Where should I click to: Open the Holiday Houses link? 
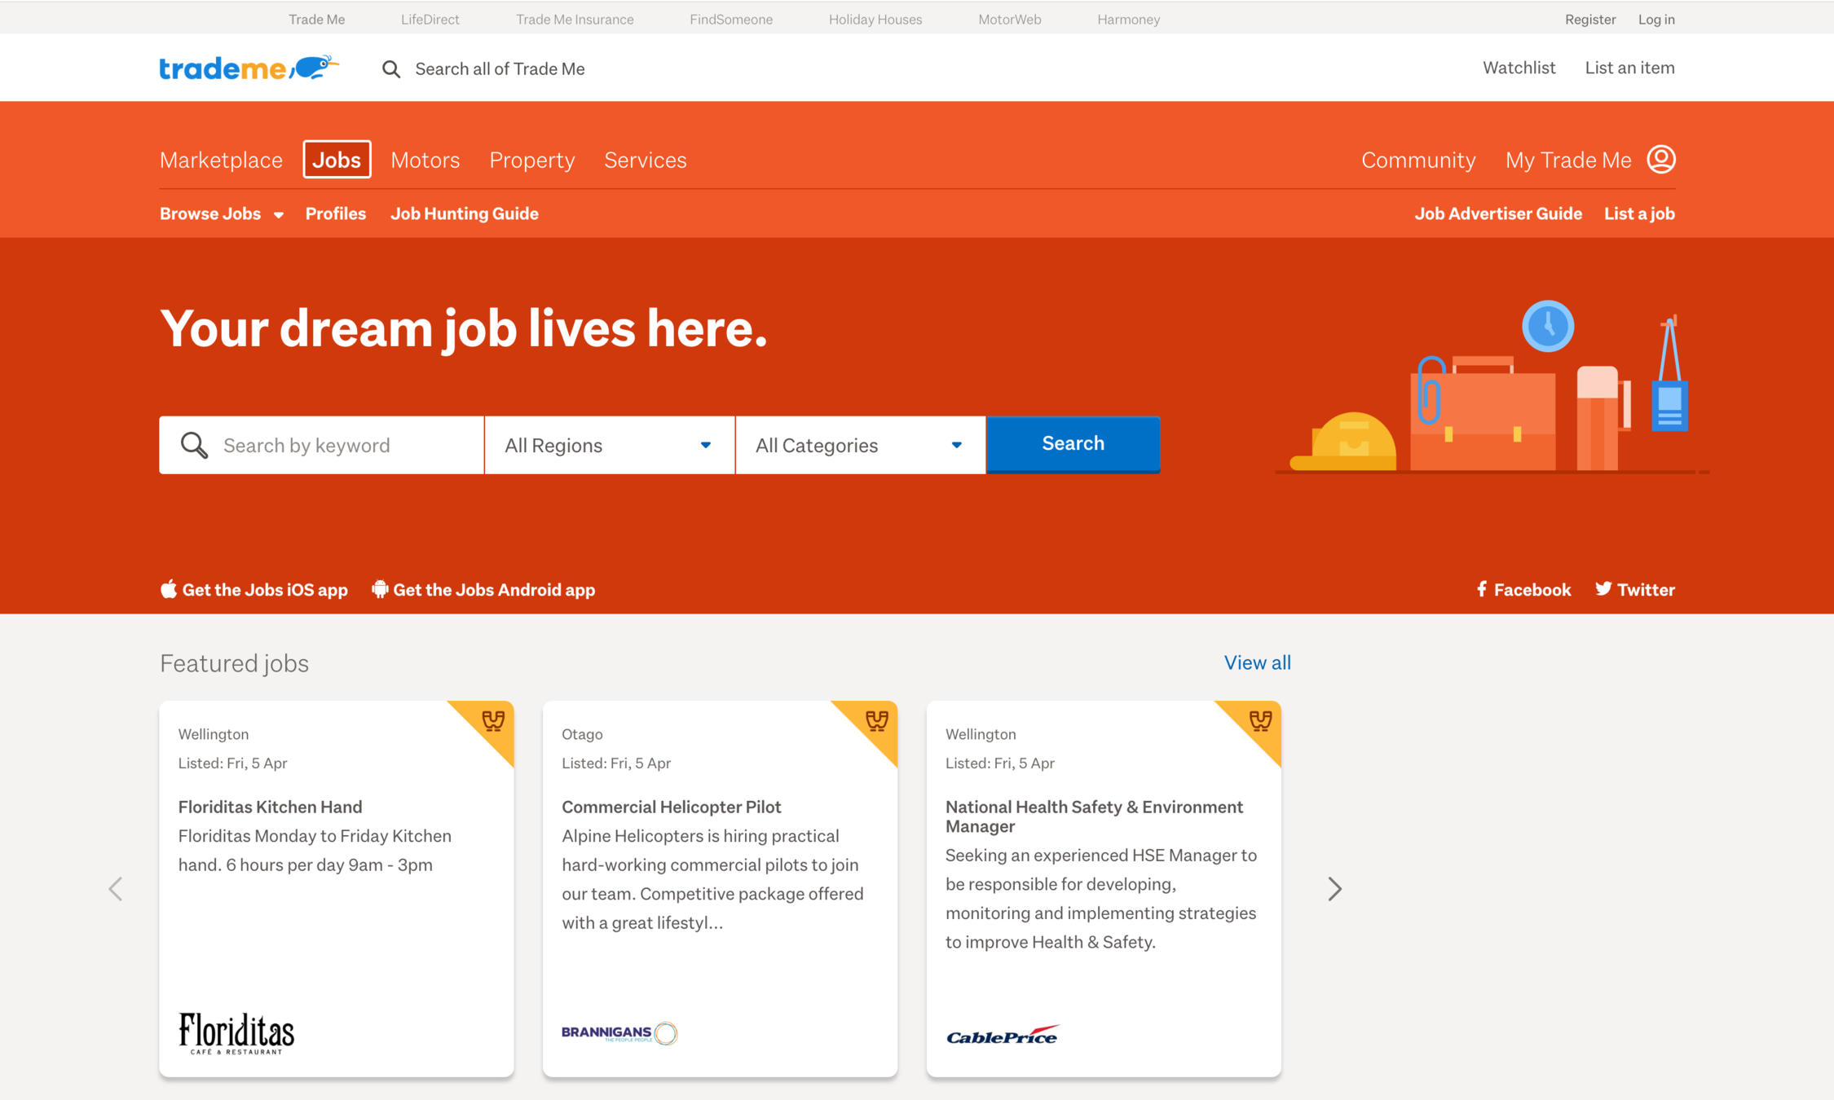tap(875, 19)
